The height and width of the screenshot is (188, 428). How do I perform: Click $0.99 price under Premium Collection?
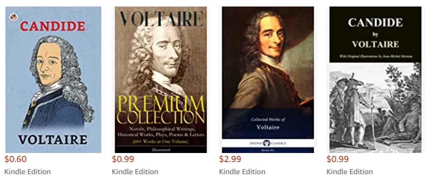click(x=123, y=159)
